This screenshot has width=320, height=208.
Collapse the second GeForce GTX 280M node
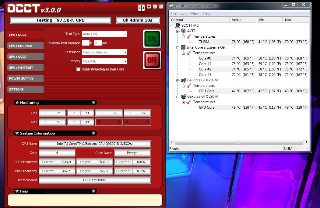tap(178, 97)
